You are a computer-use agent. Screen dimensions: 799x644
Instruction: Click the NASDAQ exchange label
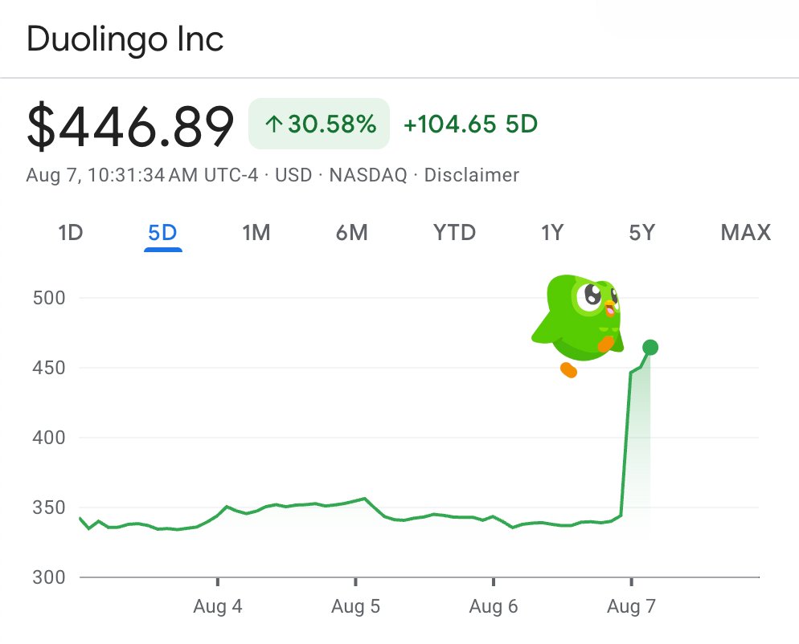368,175
